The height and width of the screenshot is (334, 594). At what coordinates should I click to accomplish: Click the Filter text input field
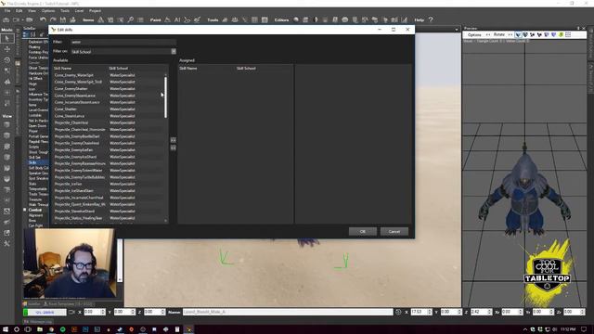(x=123, y=42)
